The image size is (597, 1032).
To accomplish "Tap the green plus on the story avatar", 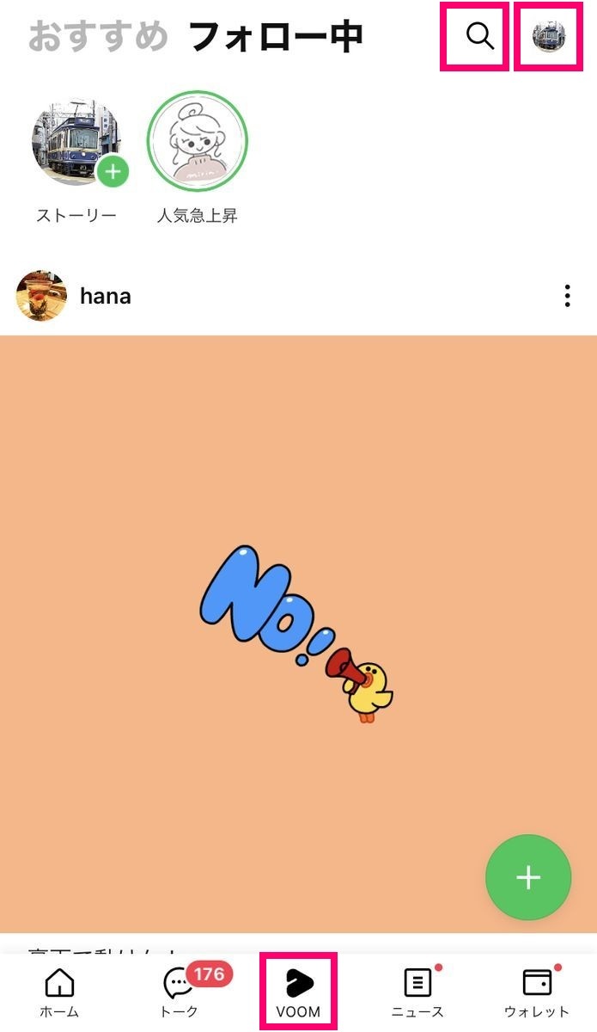I will (113, 170).
